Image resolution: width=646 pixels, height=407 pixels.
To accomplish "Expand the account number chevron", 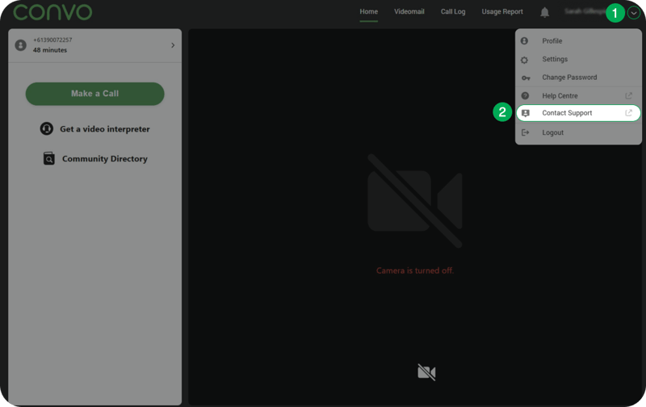I will [173, 45].
